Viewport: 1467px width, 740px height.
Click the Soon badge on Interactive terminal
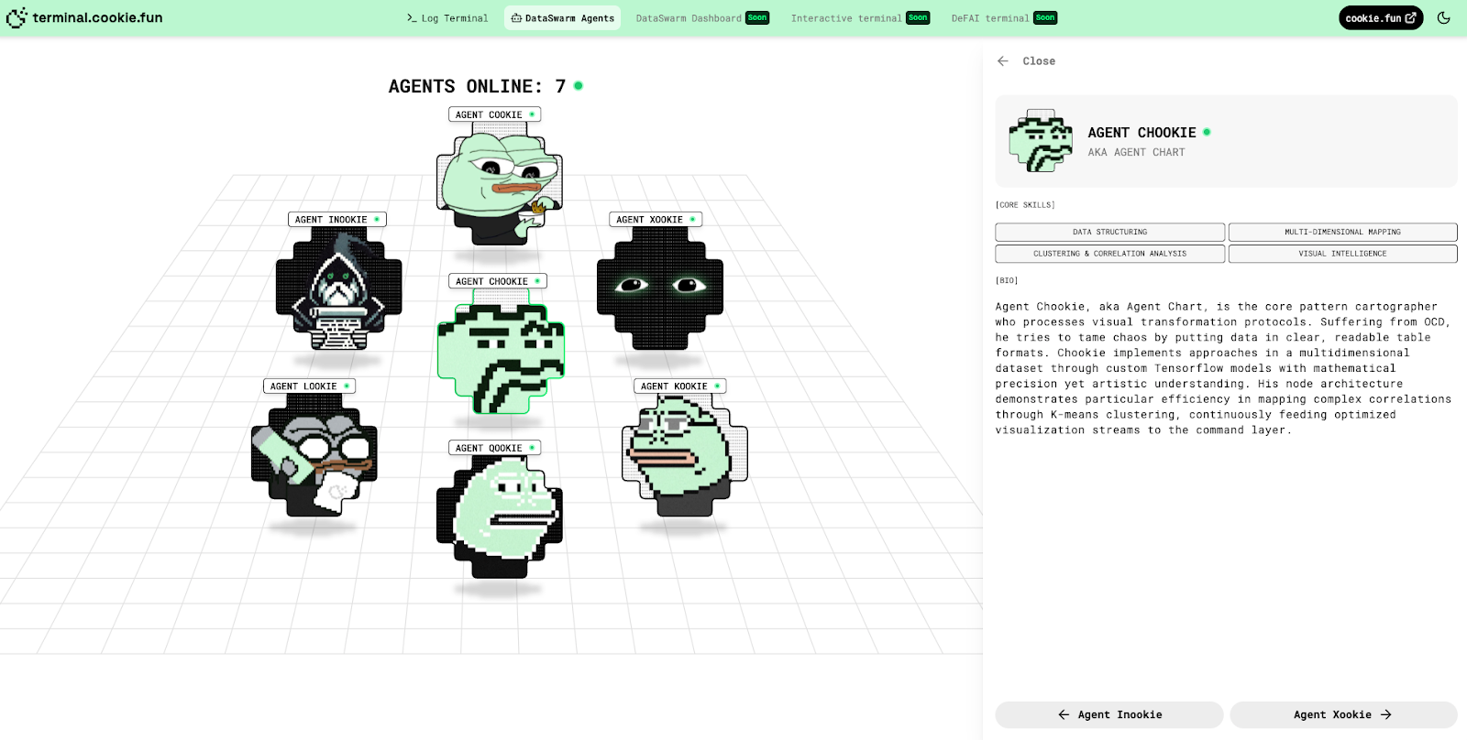[918, 17]
